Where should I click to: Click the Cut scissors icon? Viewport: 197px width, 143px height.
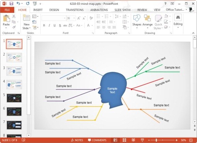(14, 16)
